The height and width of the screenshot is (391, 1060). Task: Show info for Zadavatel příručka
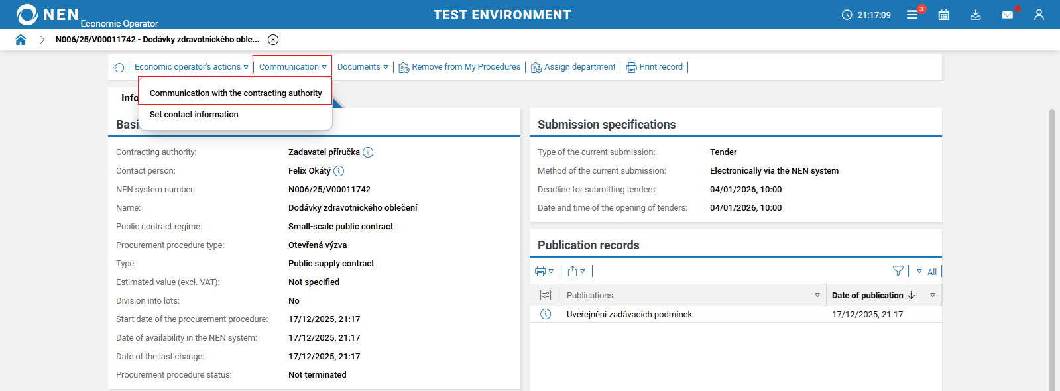tap(369, 152)
